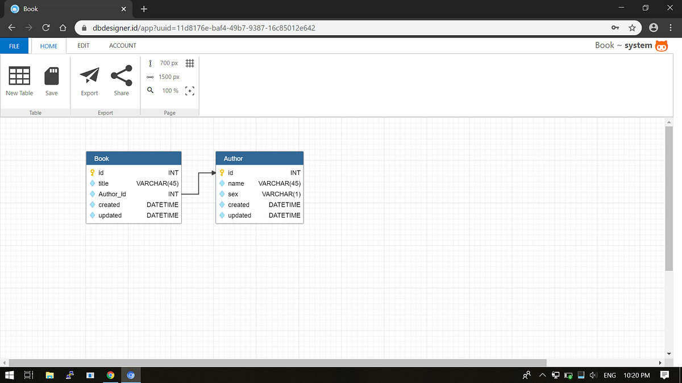Select created row in Author table
Viewport: 682px width, 383px height.
pos(260,205)
